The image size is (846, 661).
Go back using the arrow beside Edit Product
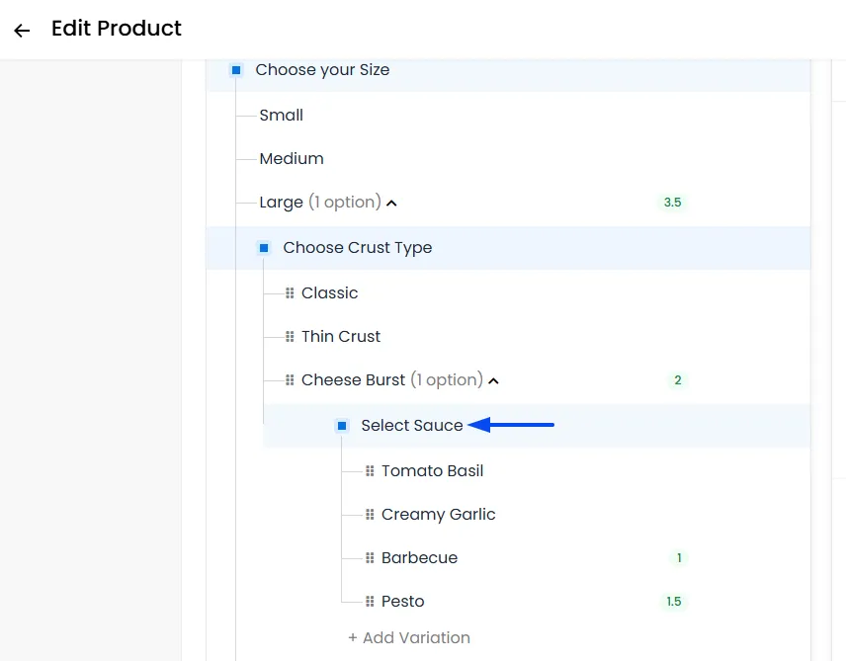coord(22,31)
